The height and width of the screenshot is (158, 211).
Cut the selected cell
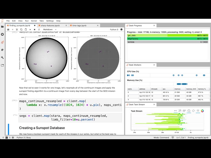coord(17,30)
